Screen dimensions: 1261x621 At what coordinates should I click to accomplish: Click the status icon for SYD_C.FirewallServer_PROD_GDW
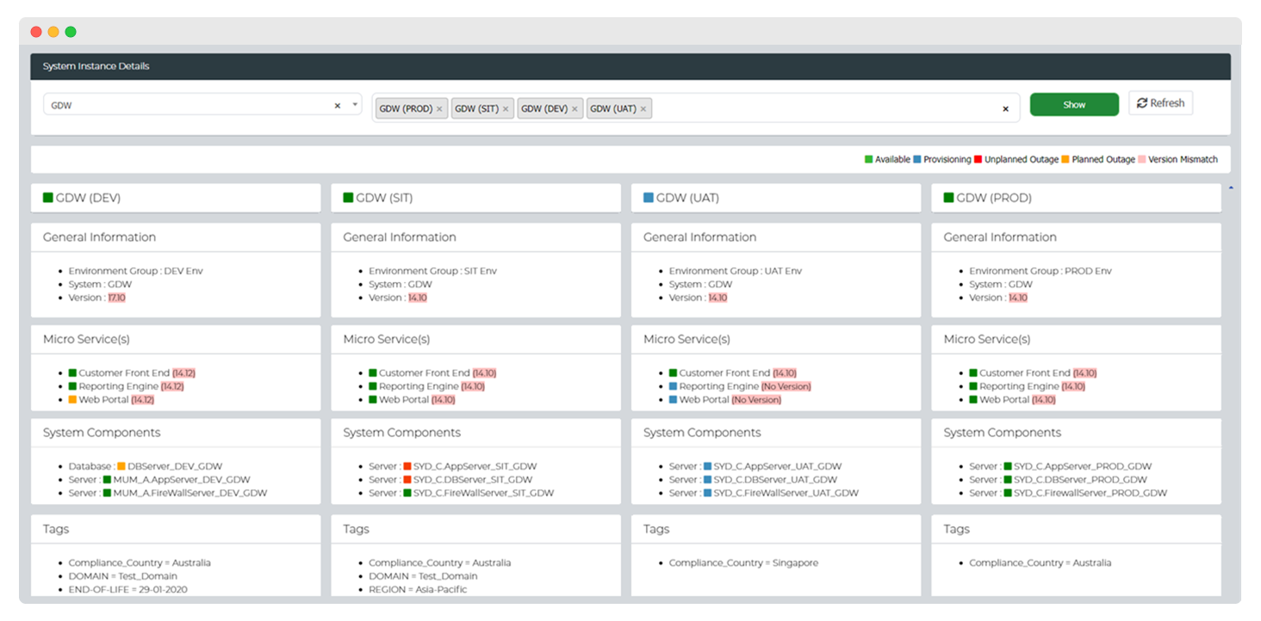[1007, 494]
